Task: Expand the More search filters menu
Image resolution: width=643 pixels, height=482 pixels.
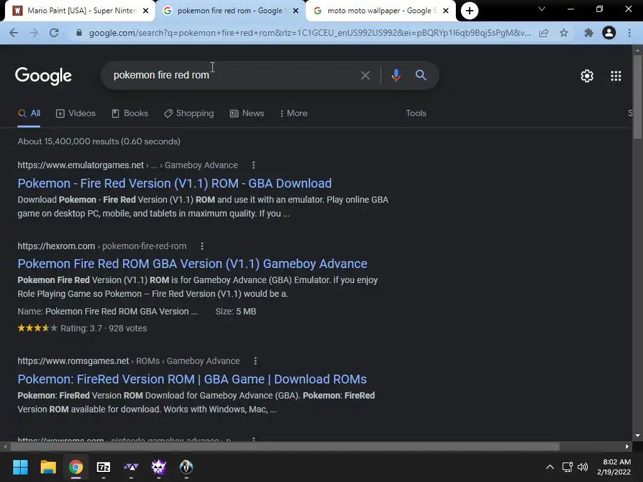Action: pyautogui.click(x=294, y=113)
